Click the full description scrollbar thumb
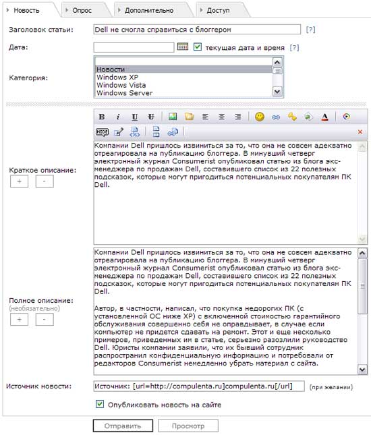This screenshot has width=371, height=435. 362,286
